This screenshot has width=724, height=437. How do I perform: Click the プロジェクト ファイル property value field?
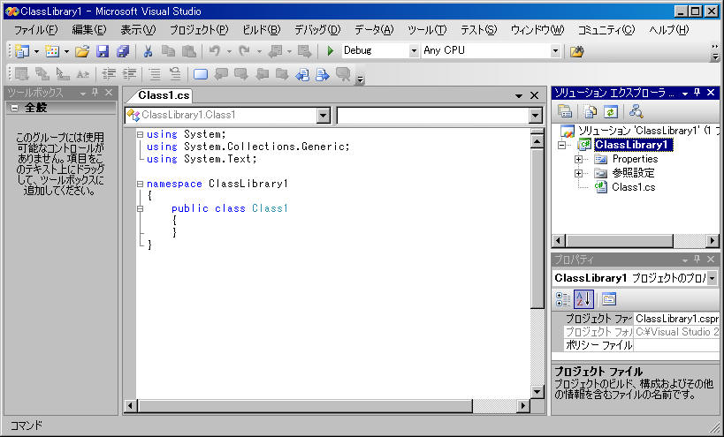pos(676,318)
